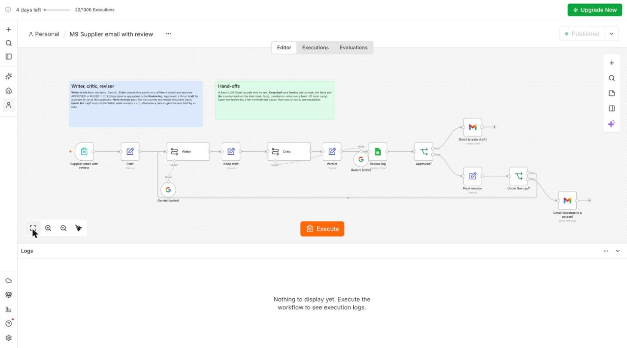Screen dimensions: 627x348
Task: Select the green Hand-offs sticky note
Action: 275,101
